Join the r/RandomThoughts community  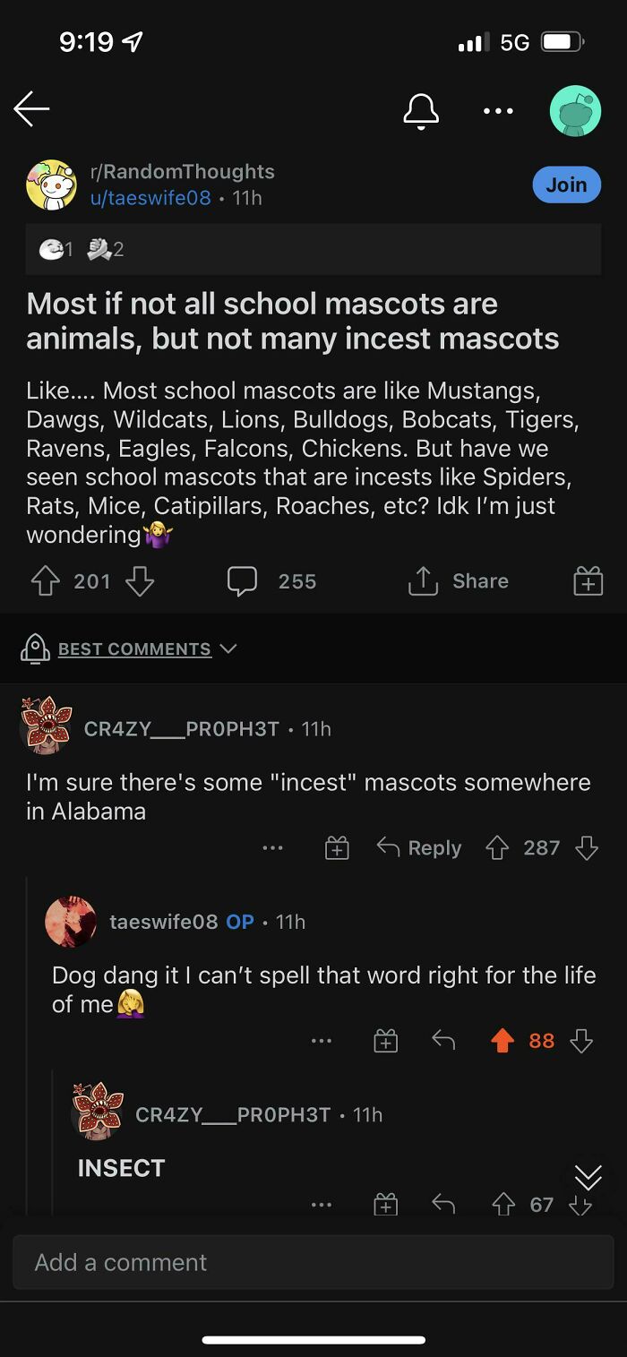coord(566,185)
